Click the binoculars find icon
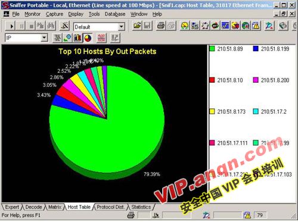 [x=51, y=26]
